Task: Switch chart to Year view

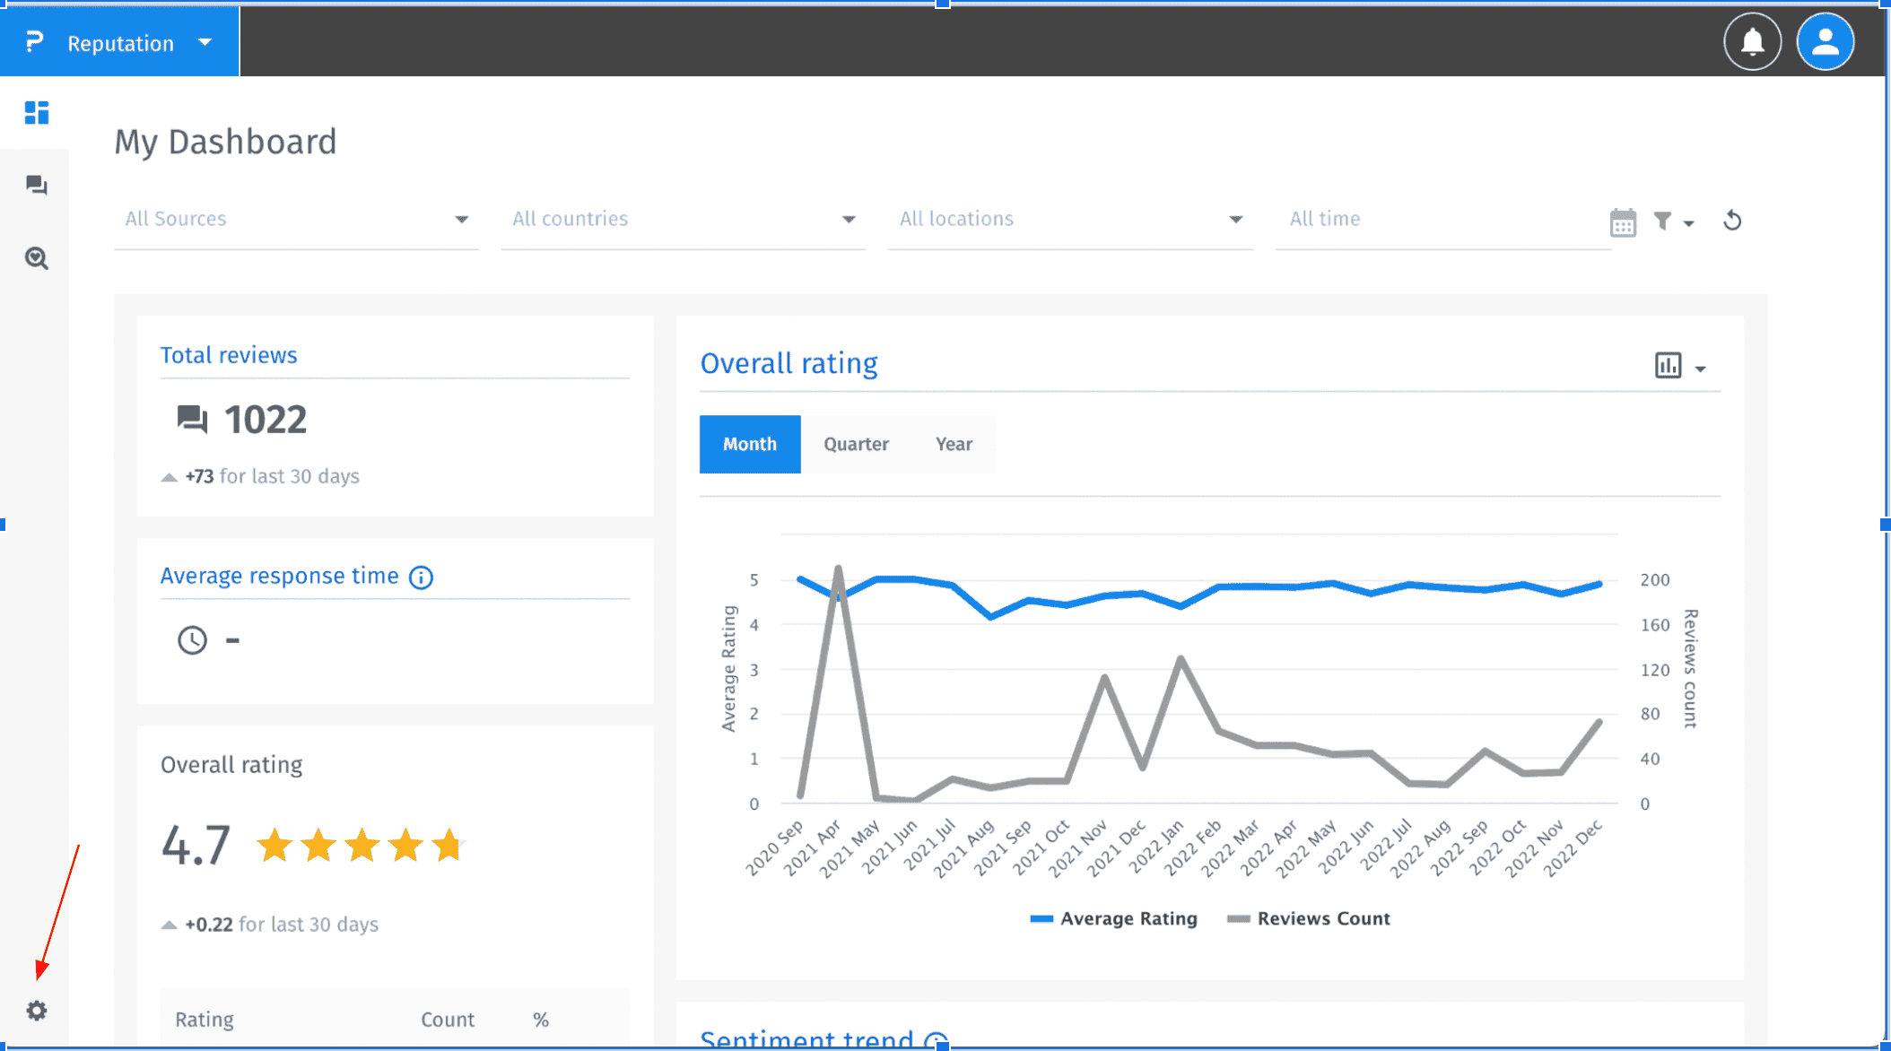Action: 954,445
